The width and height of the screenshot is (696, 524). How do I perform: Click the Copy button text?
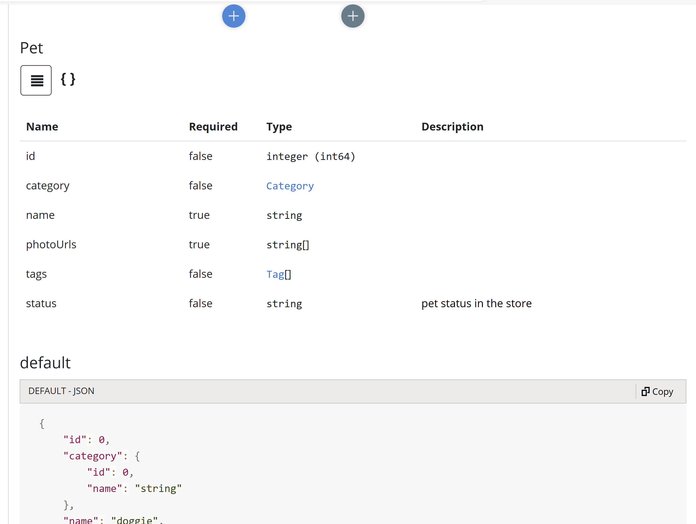662,391
